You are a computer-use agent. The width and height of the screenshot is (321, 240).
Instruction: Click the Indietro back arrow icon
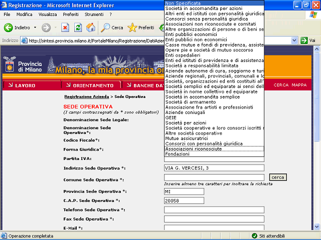(8, 27)
